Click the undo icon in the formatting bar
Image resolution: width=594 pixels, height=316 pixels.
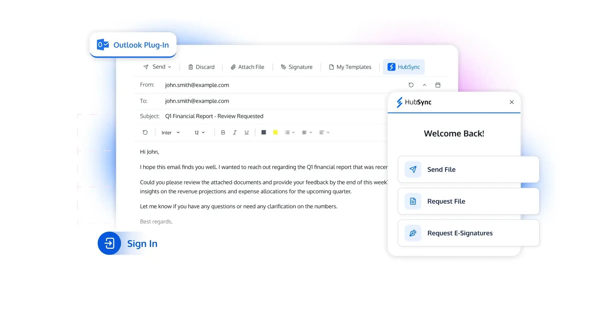[x=145, y=133]
